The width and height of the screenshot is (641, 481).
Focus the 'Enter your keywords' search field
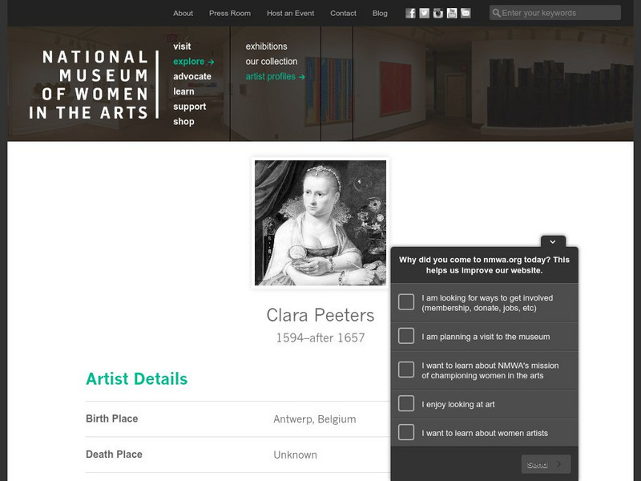click(554, 13)
